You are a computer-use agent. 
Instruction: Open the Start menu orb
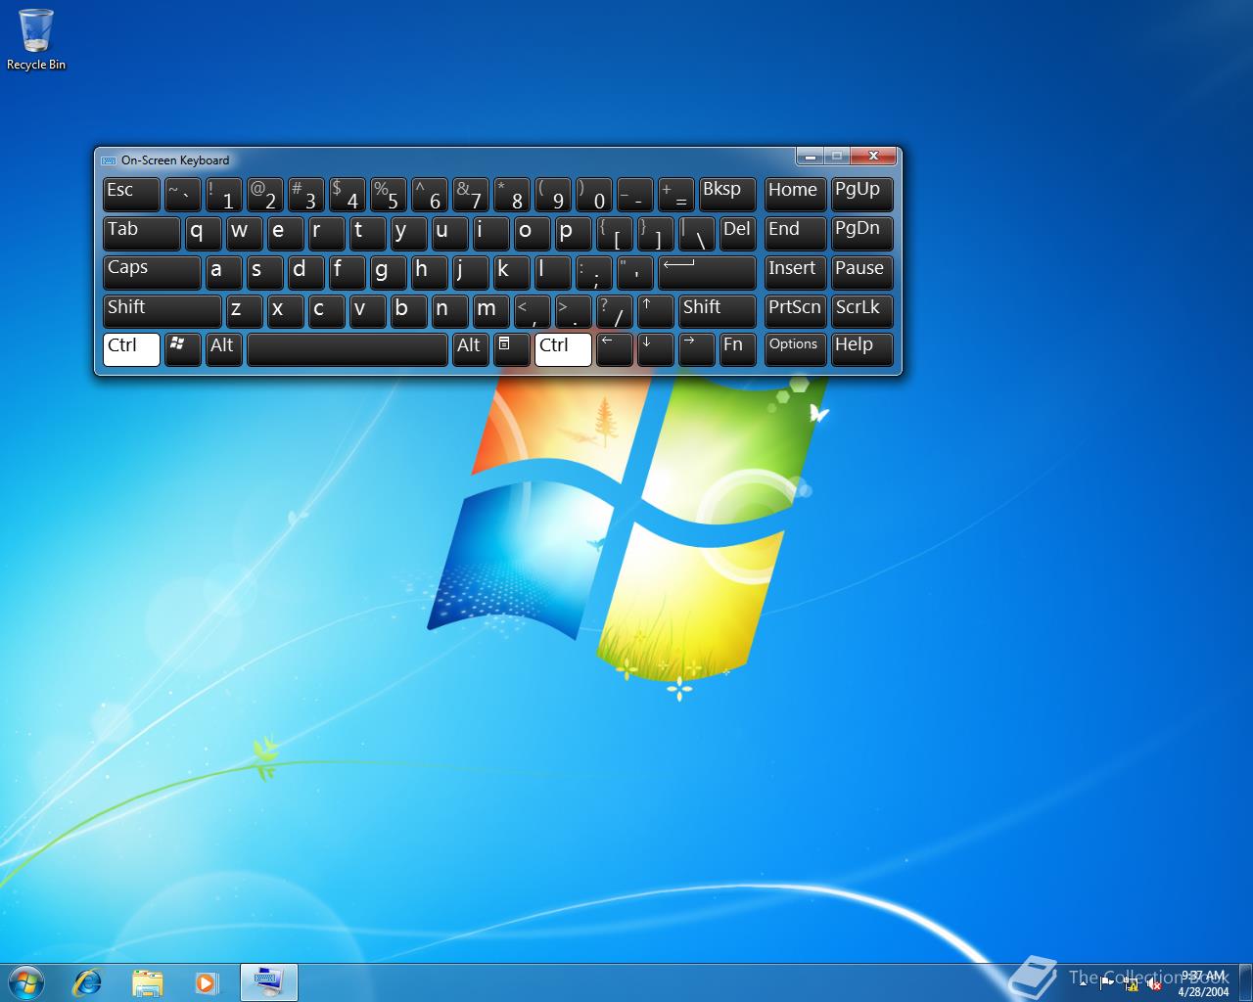pos(26,981)
